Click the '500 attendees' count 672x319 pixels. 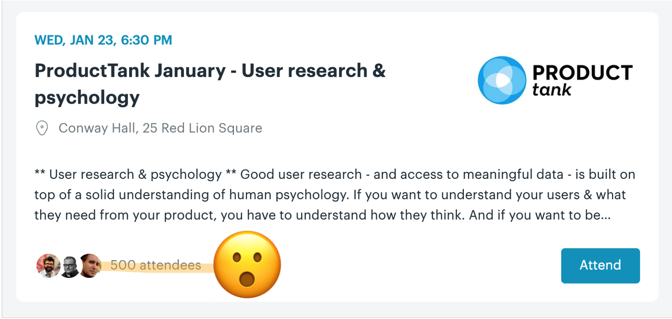[156, 265]
